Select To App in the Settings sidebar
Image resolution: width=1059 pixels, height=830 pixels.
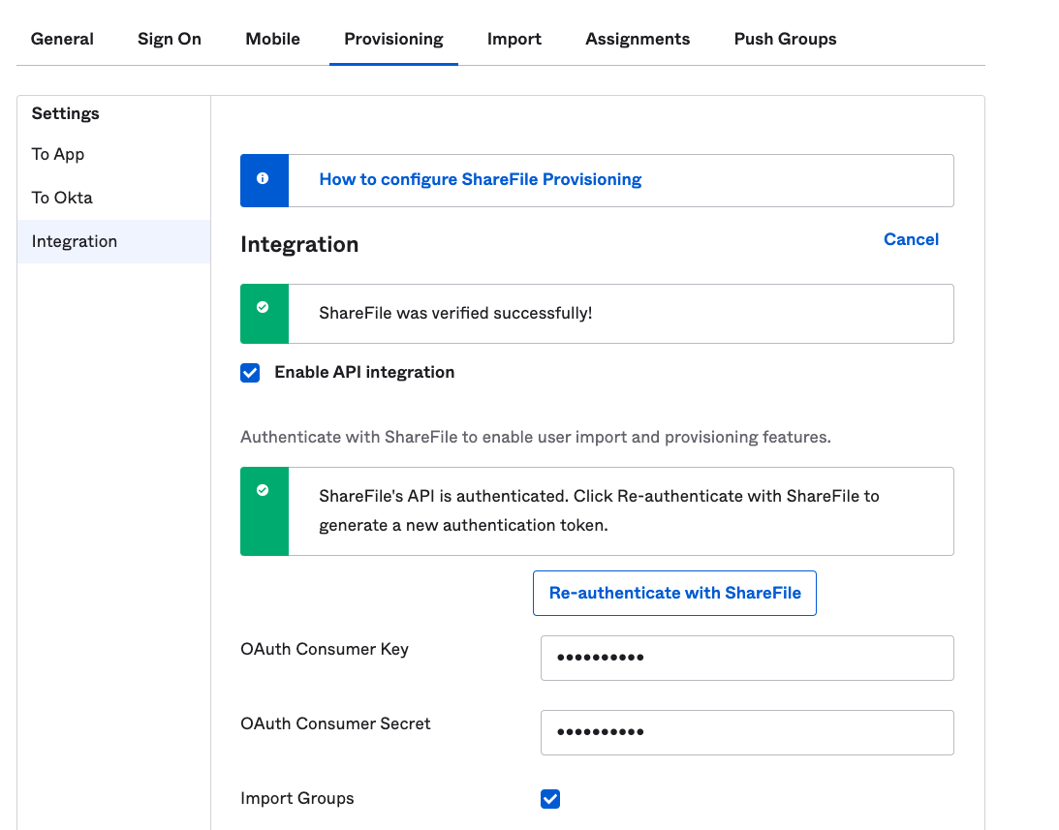pyautogui.click(x=58, y=154)
